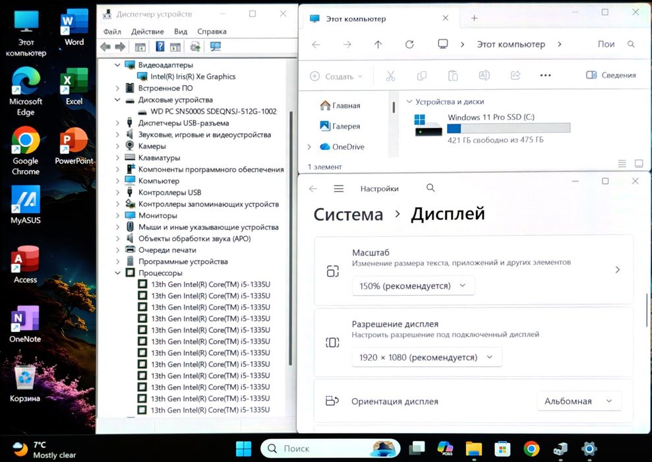
Task: Collapse Процессоры tree node
Action: pos(117,273)
